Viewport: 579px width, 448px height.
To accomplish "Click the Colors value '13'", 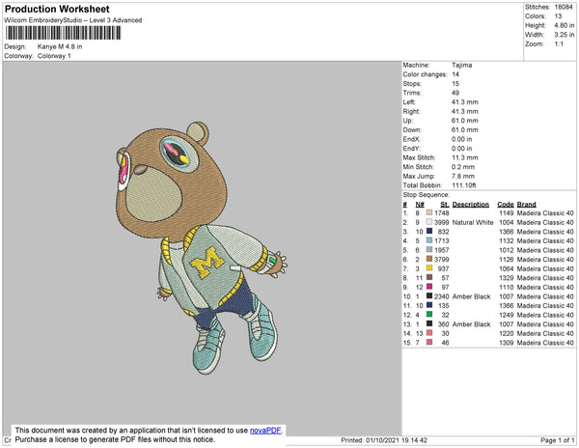I will click(558, 16).
